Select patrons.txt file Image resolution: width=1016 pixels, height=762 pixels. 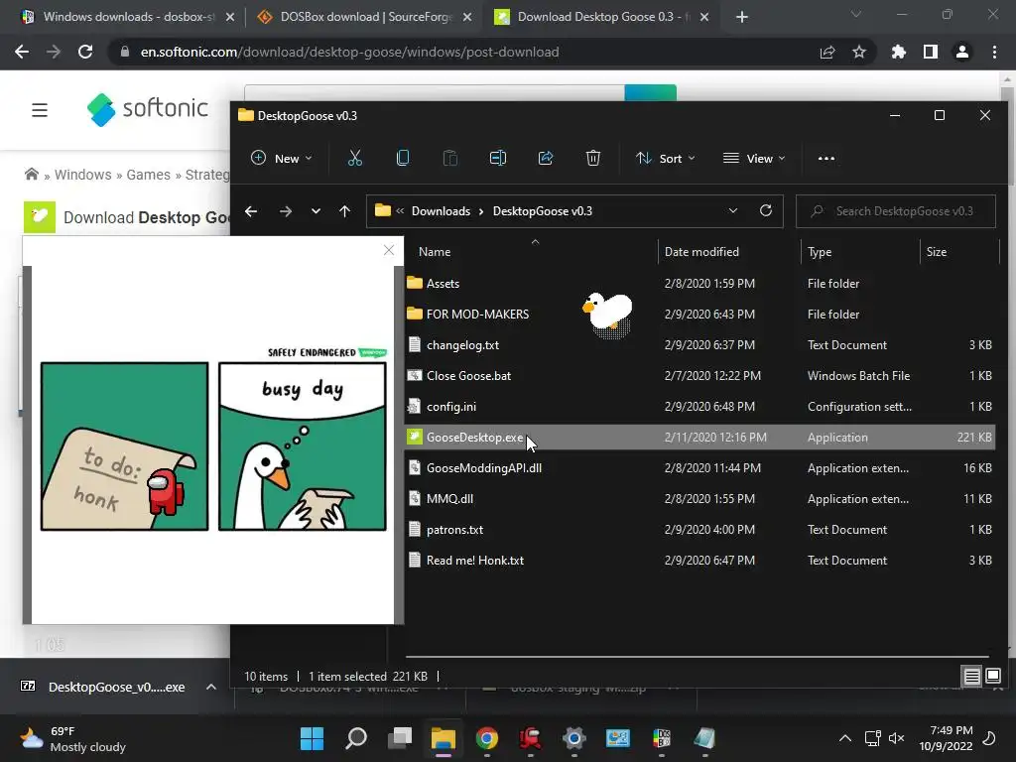click(x=700, y=530)
